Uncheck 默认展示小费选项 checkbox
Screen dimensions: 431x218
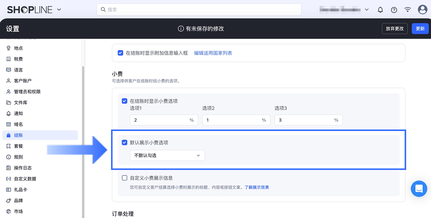click(124, 142)
